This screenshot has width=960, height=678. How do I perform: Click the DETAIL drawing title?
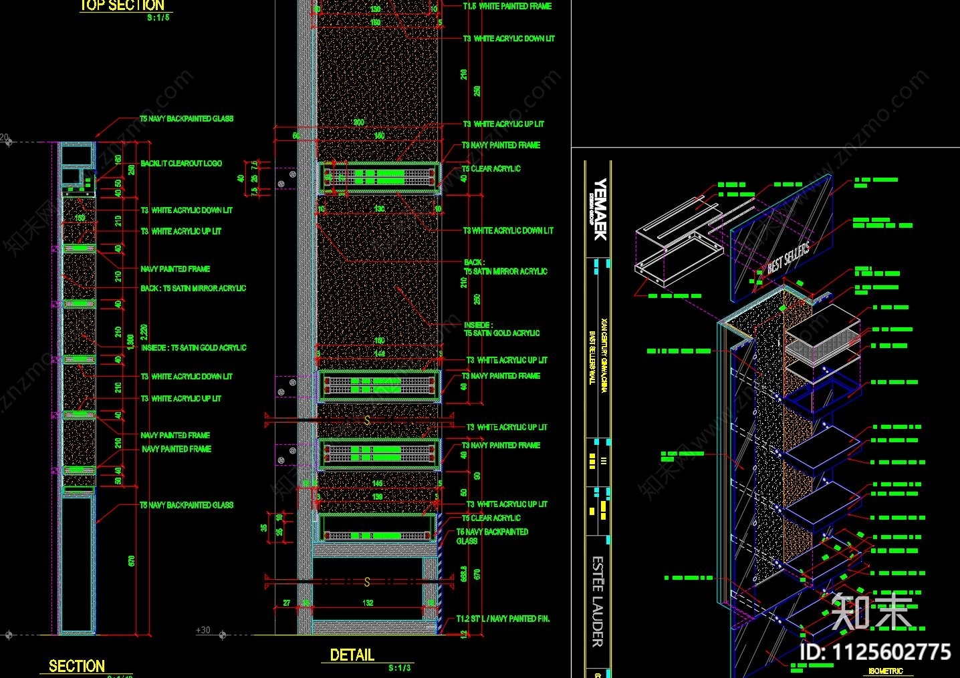[352, 655]
